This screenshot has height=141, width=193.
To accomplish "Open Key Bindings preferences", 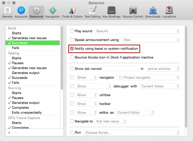I will tap(111, 12).
